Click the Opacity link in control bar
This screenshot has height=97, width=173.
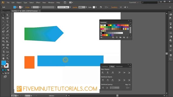[x=75, y=7]
